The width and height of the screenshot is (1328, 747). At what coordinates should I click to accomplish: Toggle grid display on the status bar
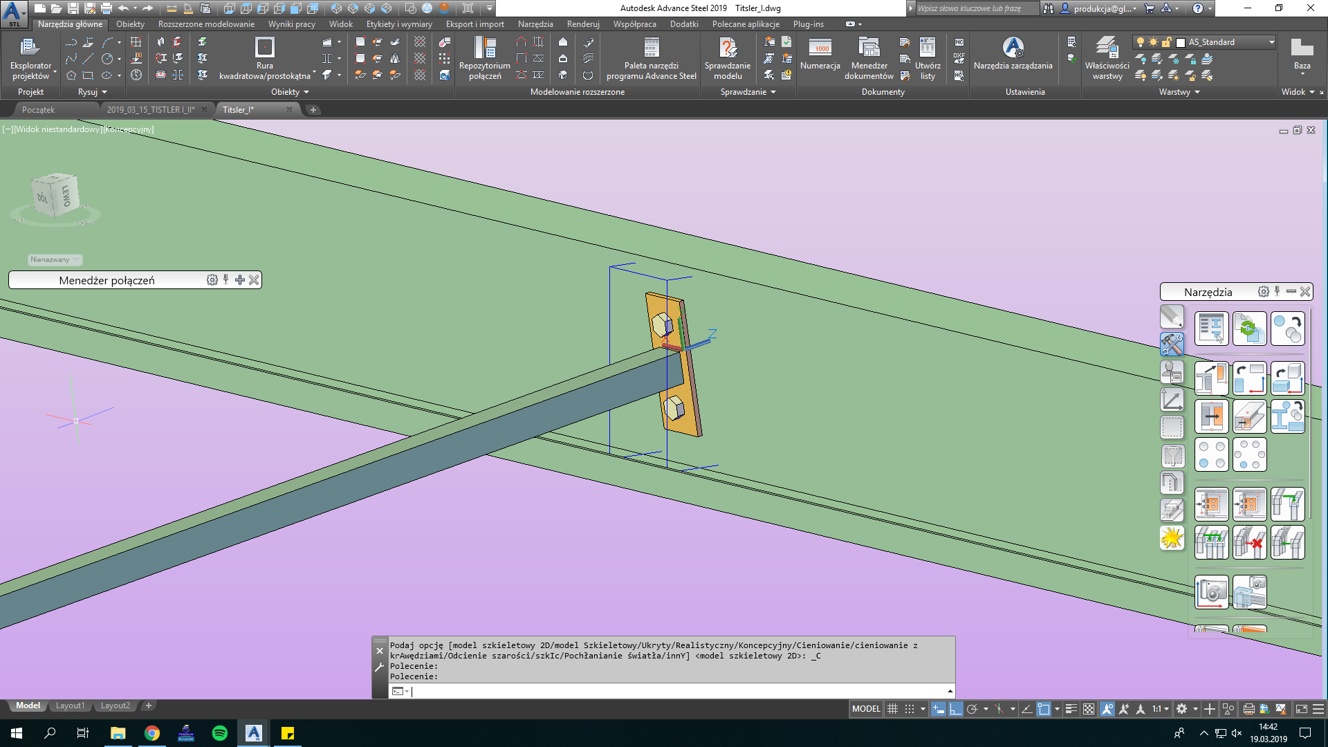[x=892, y=709]
